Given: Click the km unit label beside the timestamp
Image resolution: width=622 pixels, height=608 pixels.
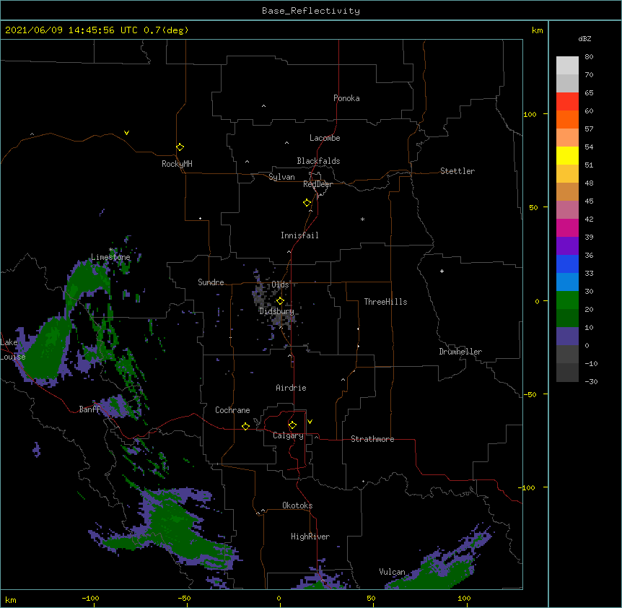Looking at the screenshot, I should (537, 30).
